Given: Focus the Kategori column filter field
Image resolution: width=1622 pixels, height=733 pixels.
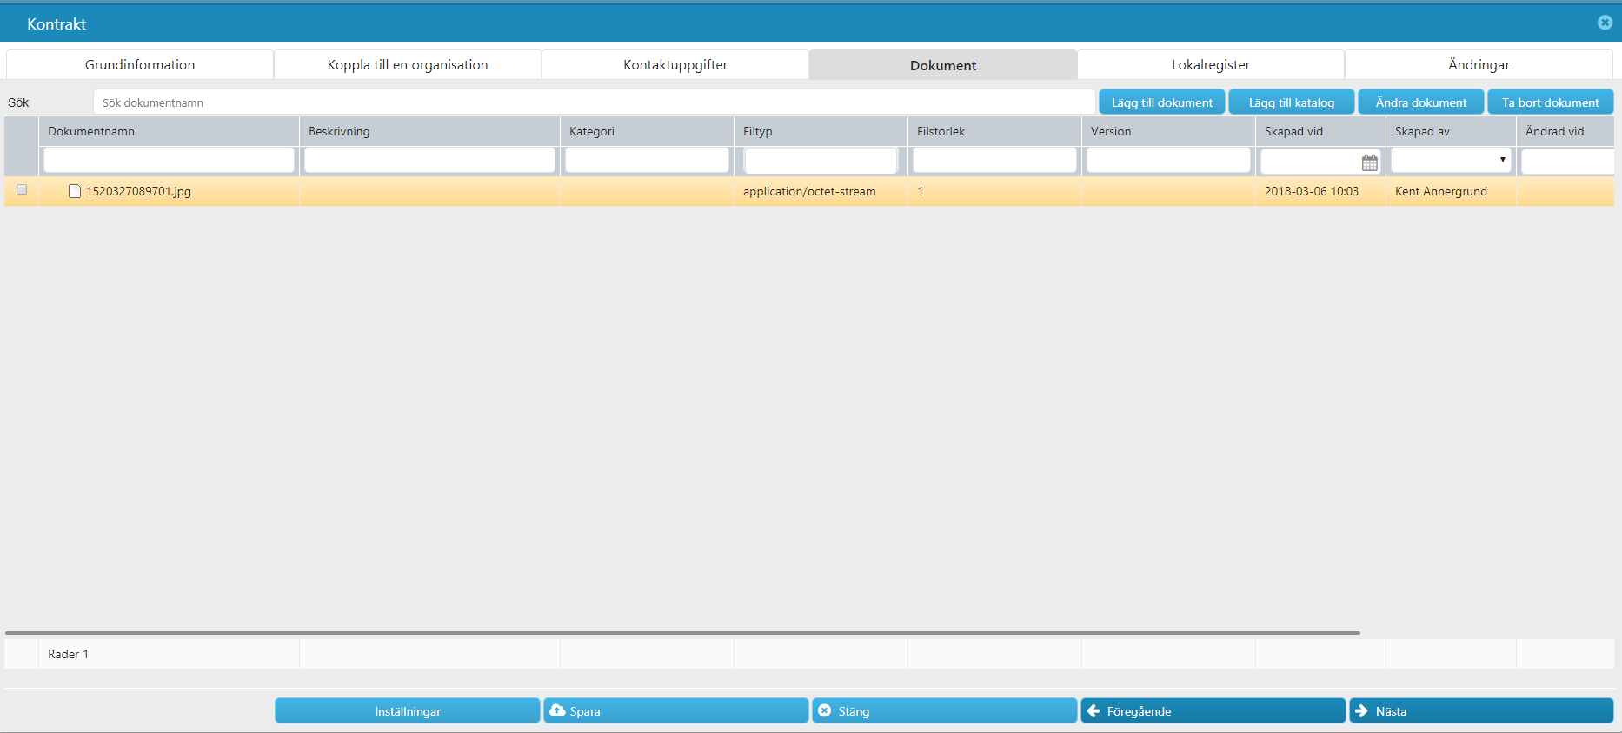Looking at the screenshot, I should click(648, 160).
